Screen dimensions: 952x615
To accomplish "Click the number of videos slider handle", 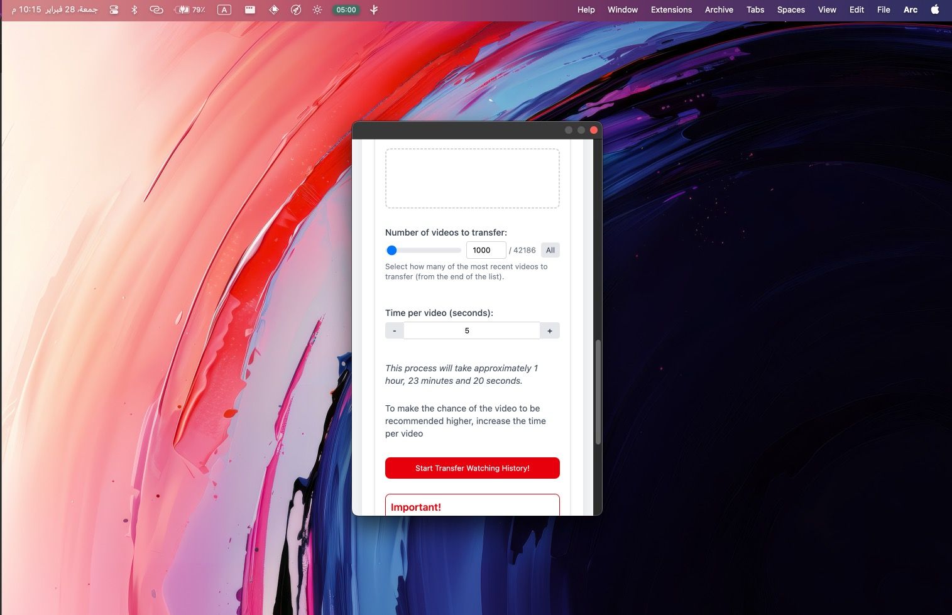I will (x=391, y=250).
